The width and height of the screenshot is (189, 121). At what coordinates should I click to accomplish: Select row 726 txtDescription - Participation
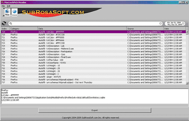[x=94, y=52]
